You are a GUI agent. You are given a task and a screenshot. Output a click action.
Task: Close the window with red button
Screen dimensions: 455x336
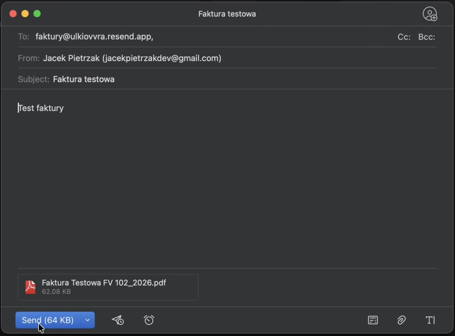click(13, 14)
